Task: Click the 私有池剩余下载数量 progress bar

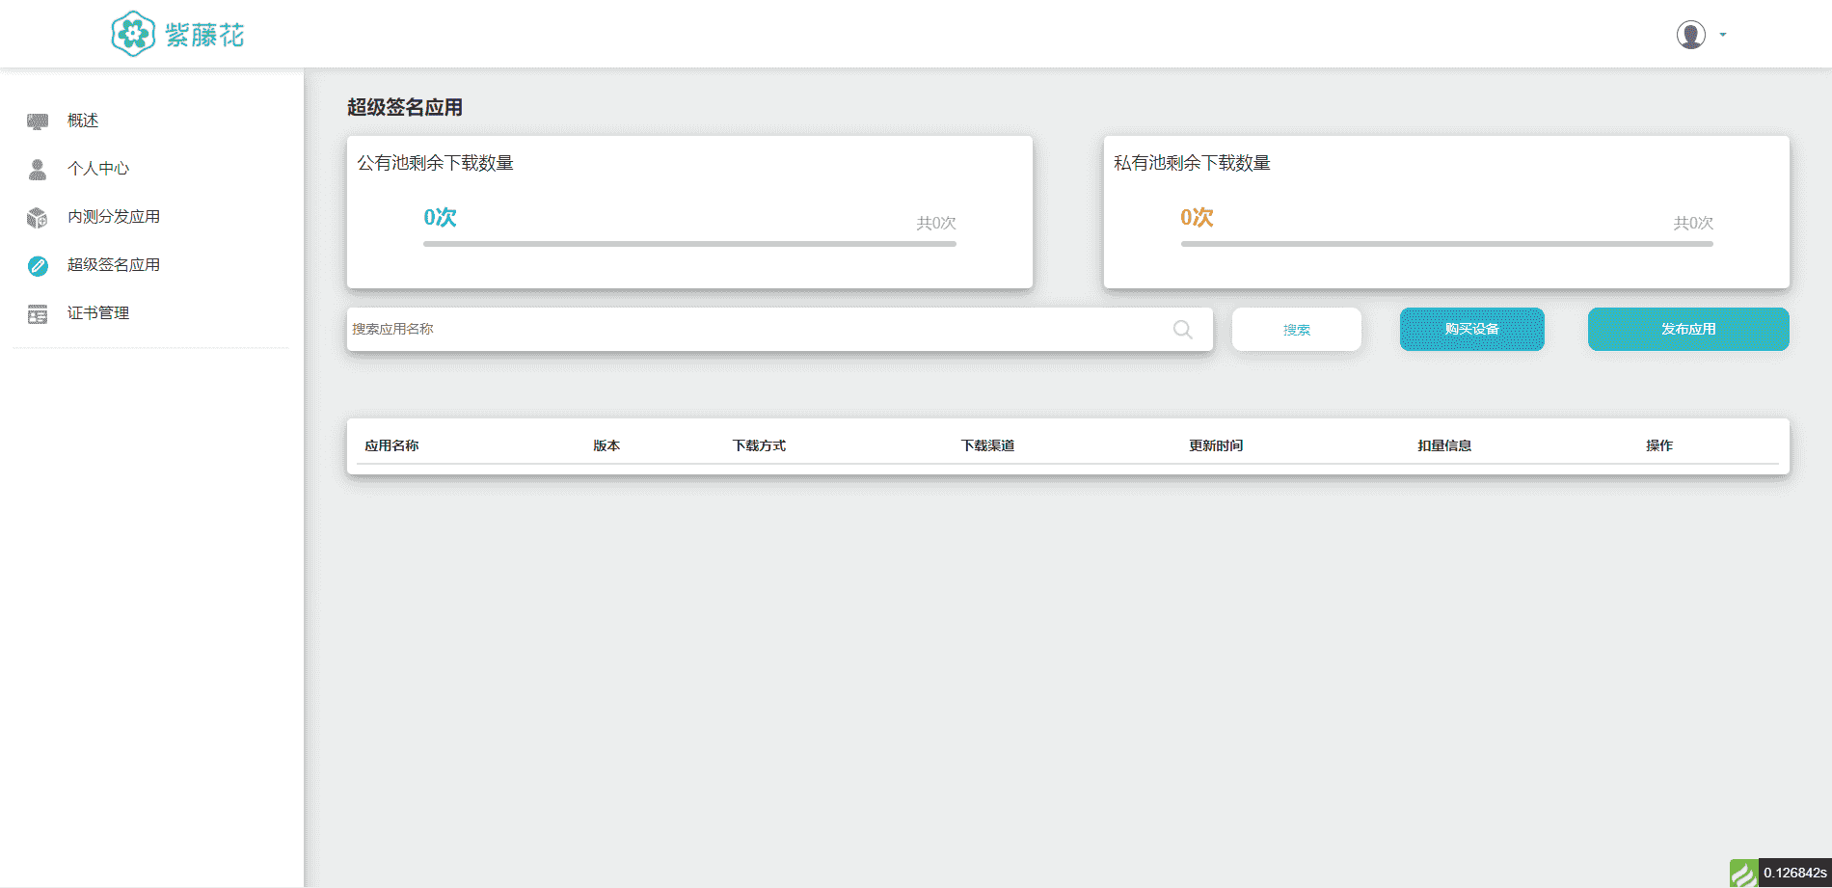Action: (x=1446, y=244)
